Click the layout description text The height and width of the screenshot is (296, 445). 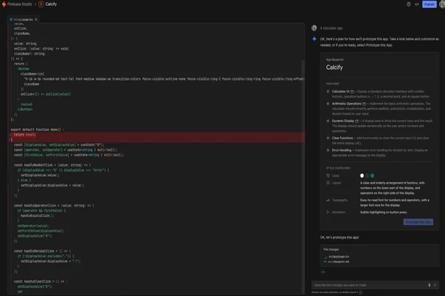point(392,188)
